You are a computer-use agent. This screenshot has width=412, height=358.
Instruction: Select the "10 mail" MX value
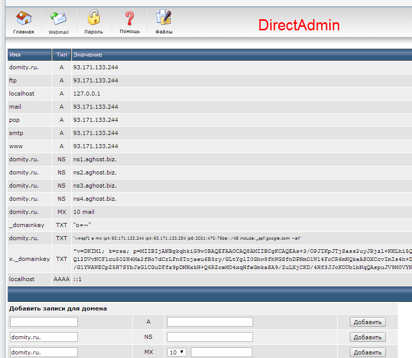(x=84, y=212)
